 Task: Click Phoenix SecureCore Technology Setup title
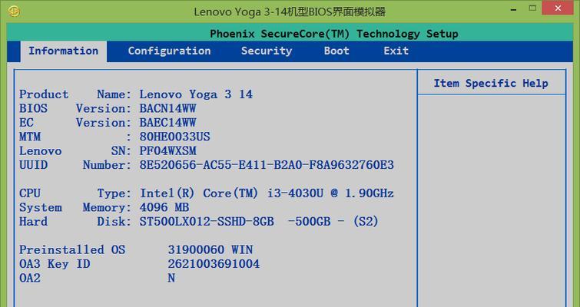[x=334, y=34]
